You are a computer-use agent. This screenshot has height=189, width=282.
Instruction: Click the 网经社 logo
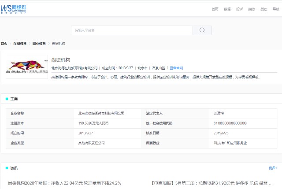14,9
